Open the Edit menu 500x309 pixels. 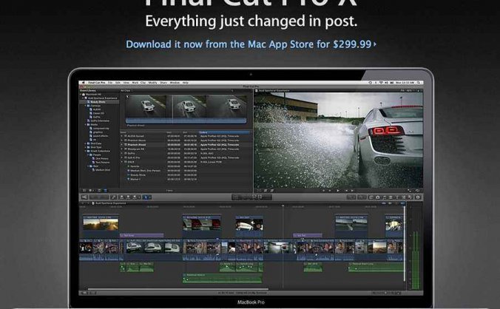pyautogui.click(x=118, y=83)
